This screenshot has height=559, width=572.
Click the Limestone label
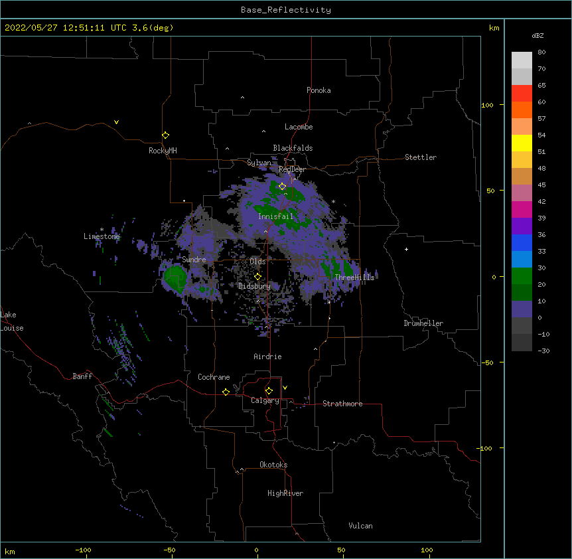coord(102,236)
